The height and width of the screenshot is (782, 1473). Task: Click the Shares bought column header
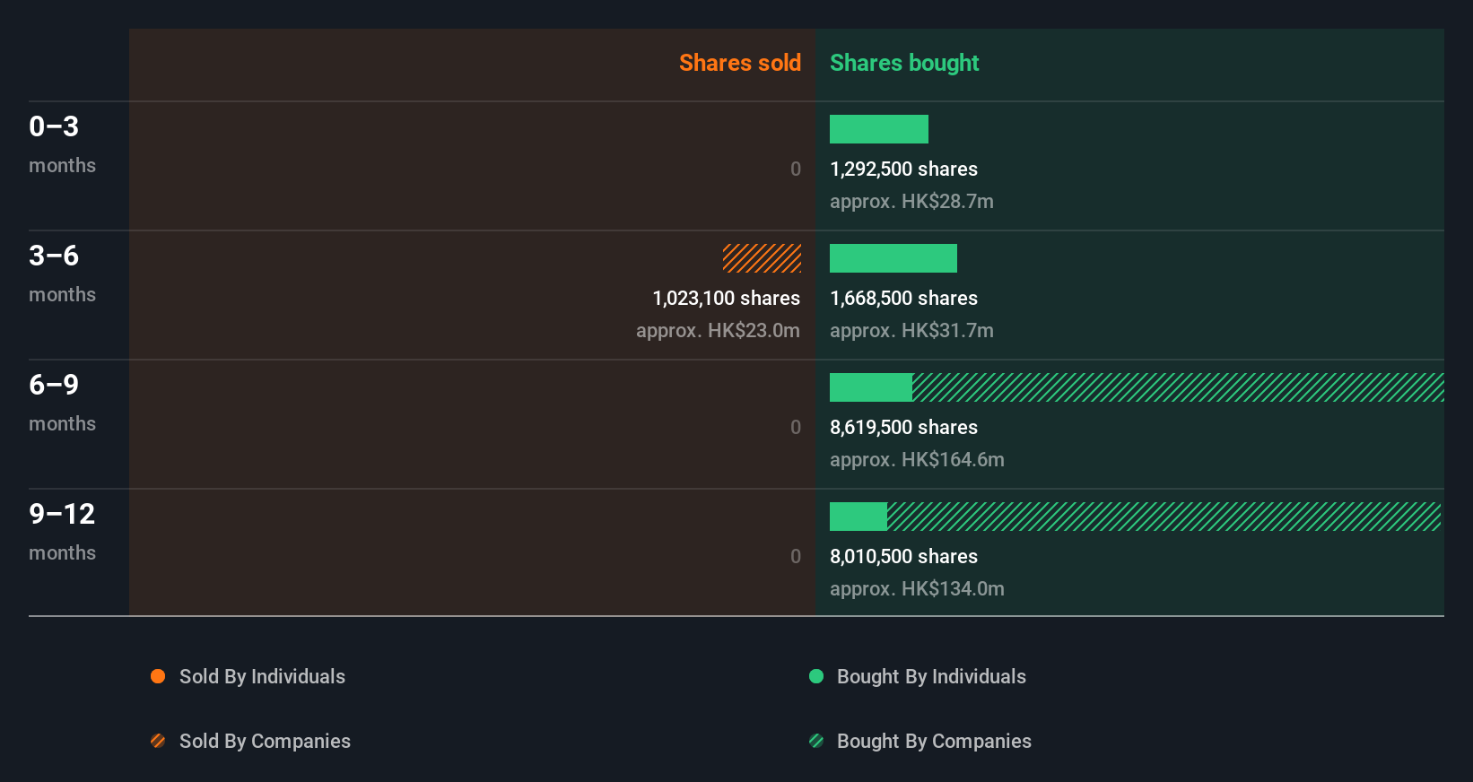pos(904,63)
